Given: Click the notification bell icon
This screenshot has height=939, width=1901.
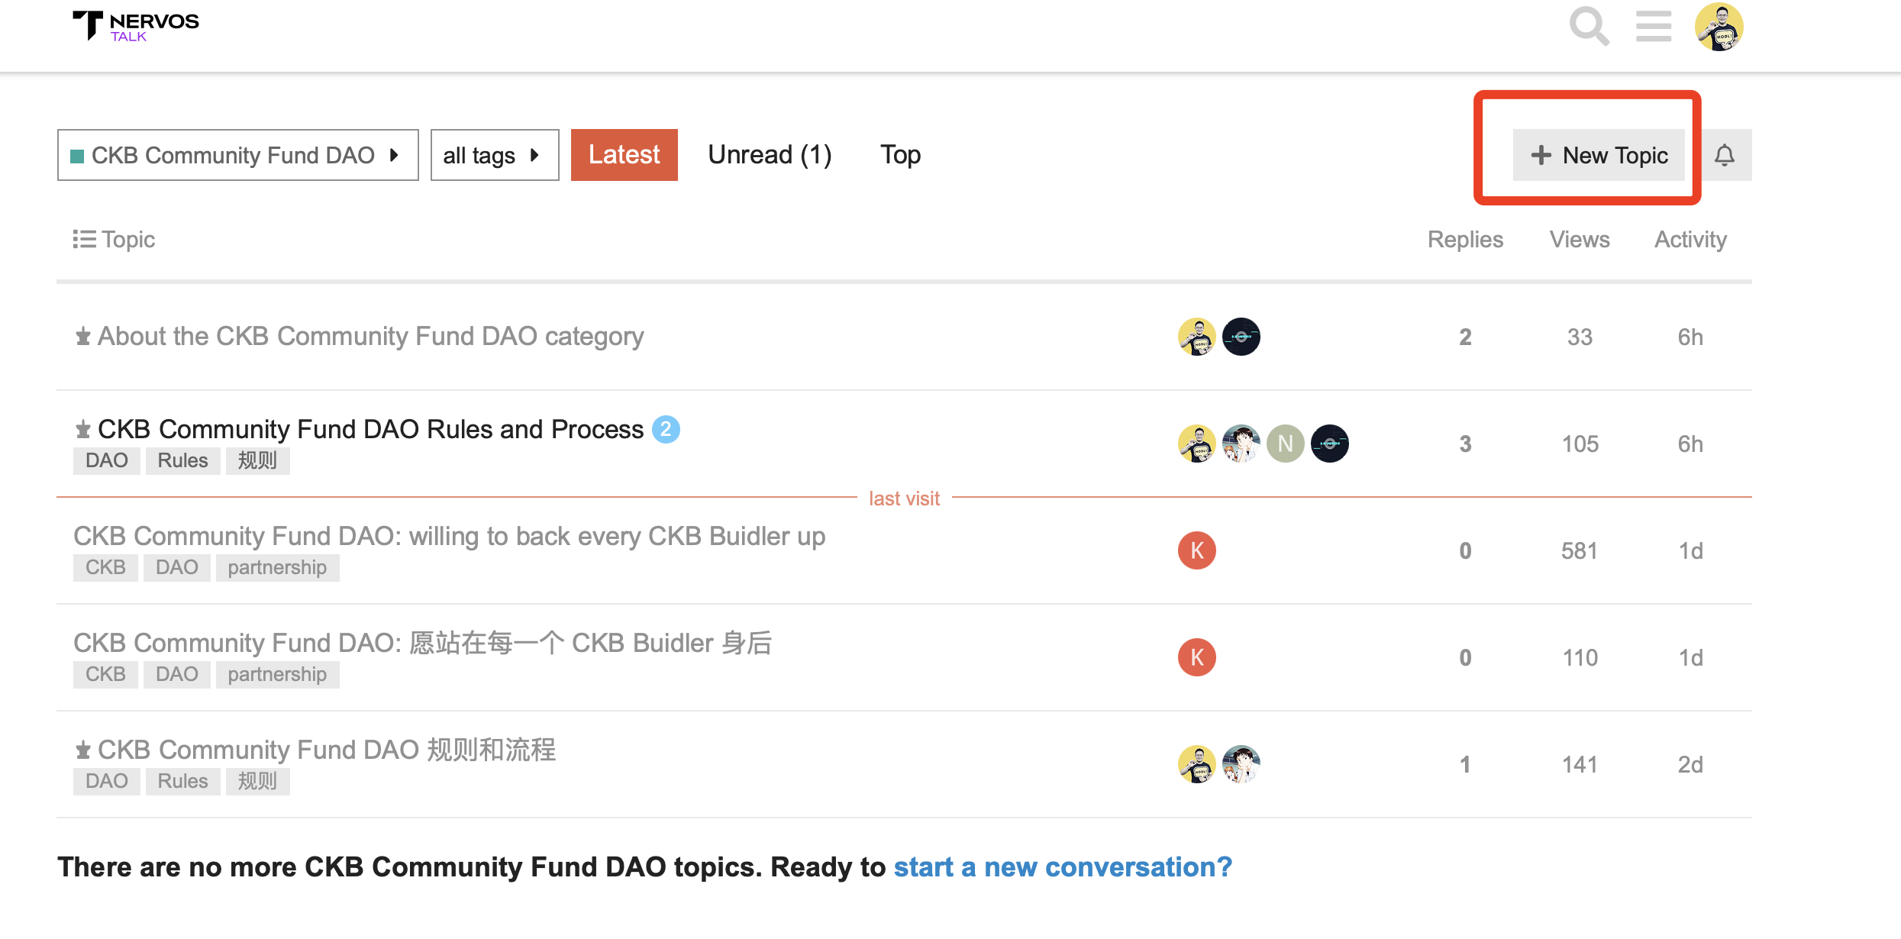Looking at the screenshot, I should [1725, 155].
